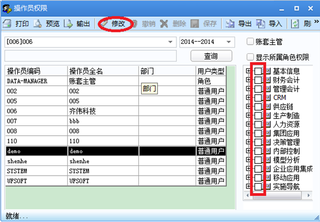Select the shenhe operator code cell

pyautogui.click(x=36, y=161)
